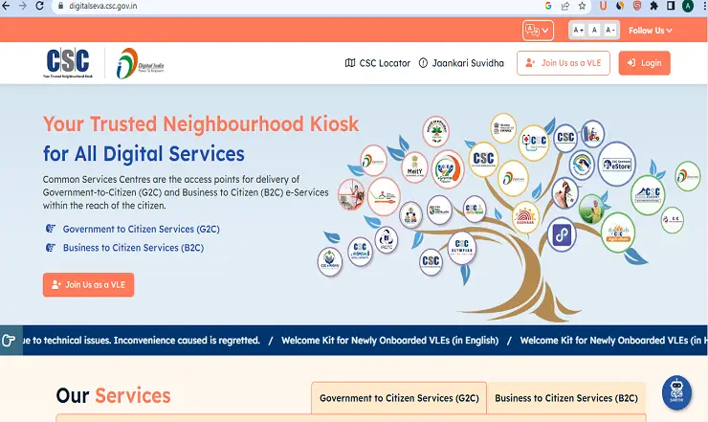The image size is (708, 422).
Task: Click the woman at computer photo circle
Action: click(351, 194)
